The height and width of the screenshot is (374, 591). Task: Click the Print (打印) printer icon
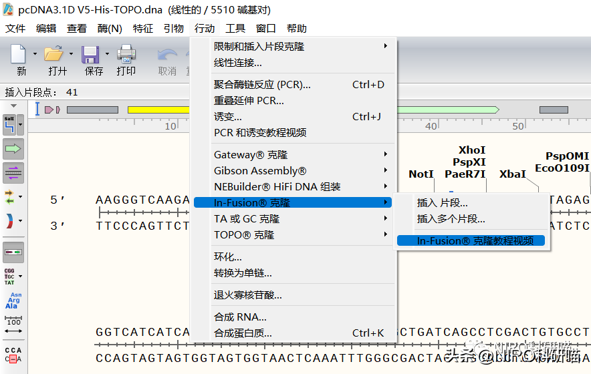tap(126, 55)
